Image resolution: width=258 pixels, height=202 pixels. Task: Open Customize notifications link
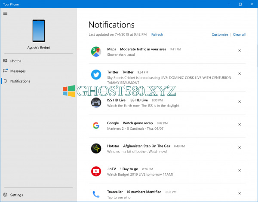[220, 34]
